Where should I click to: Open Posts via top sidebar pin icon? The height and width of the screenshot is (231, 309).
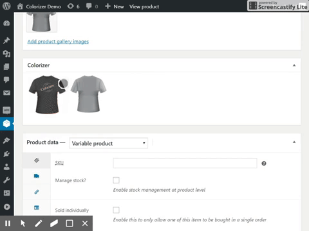(6, 40)
